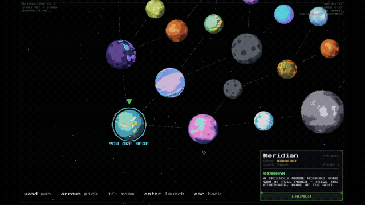Select the lavender striped gas planet

tap(170, 83)
